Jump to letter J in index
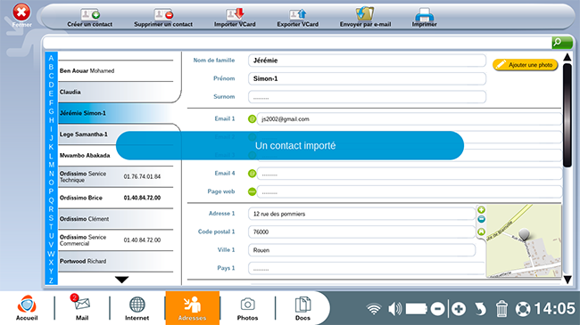Screen dimensions: 580x325 coord(51,138)
